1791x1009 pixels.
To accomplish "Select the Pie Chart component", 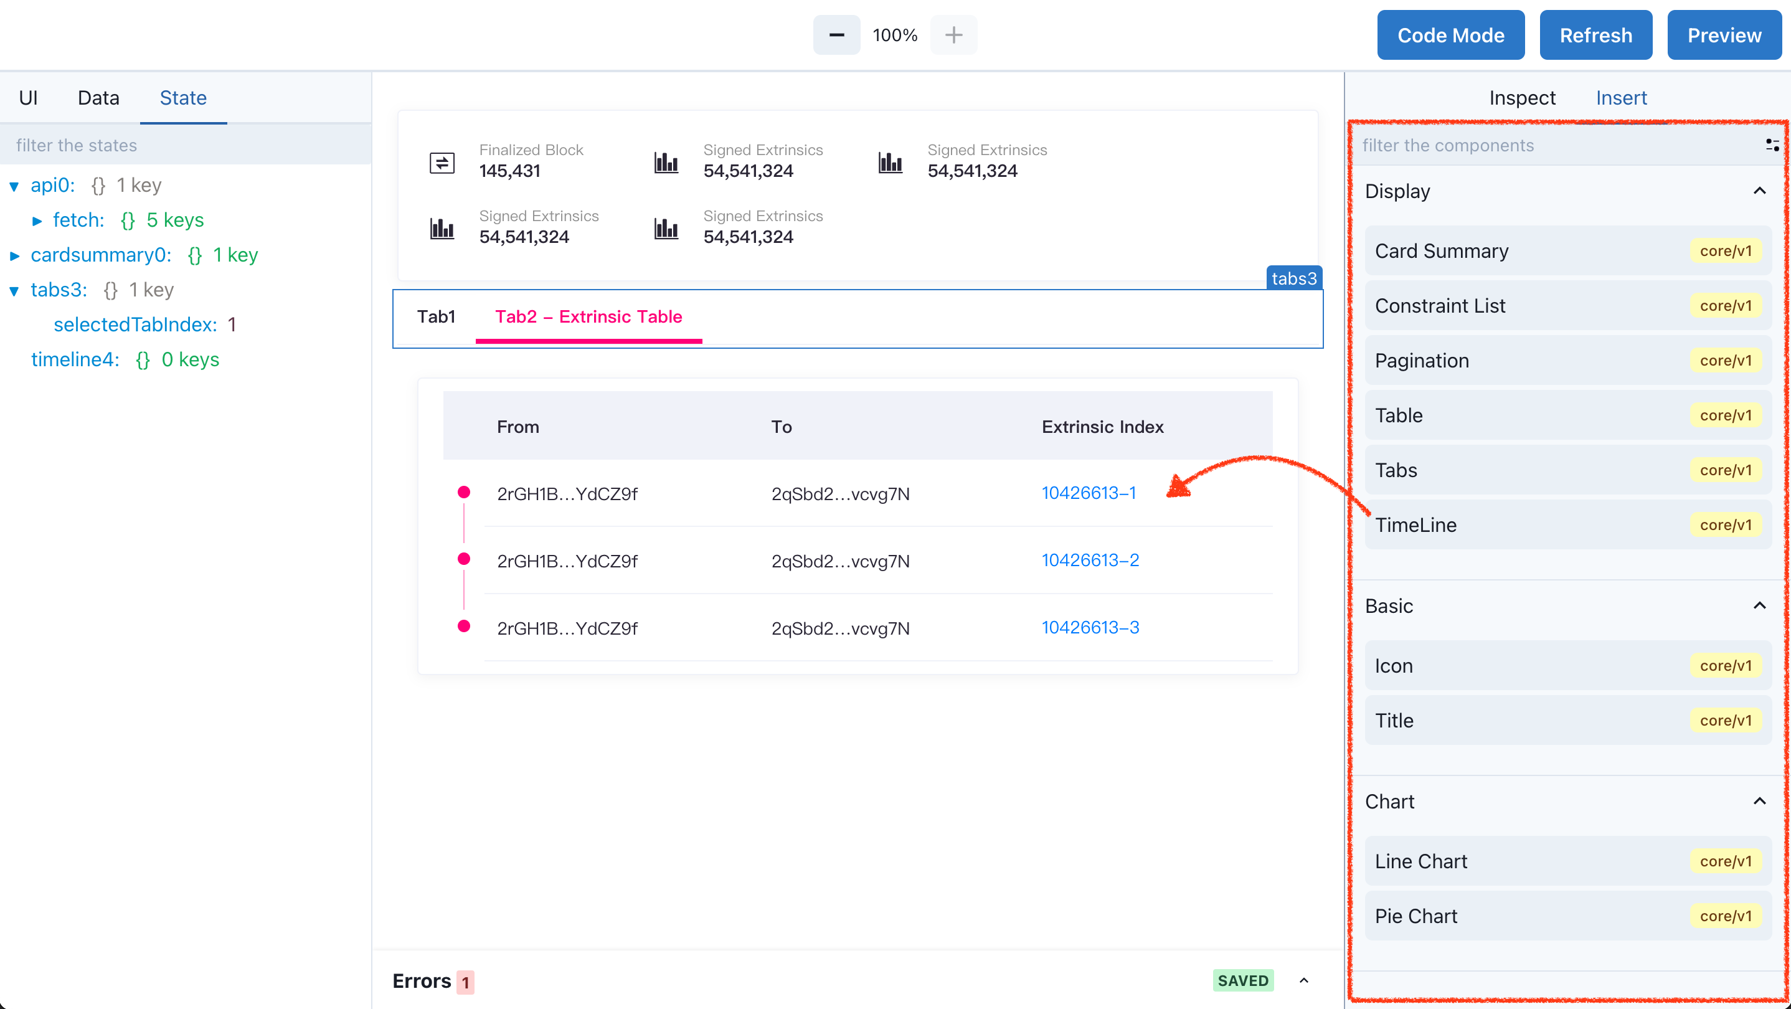I will pyautogui.click(x=1569, y=917).
